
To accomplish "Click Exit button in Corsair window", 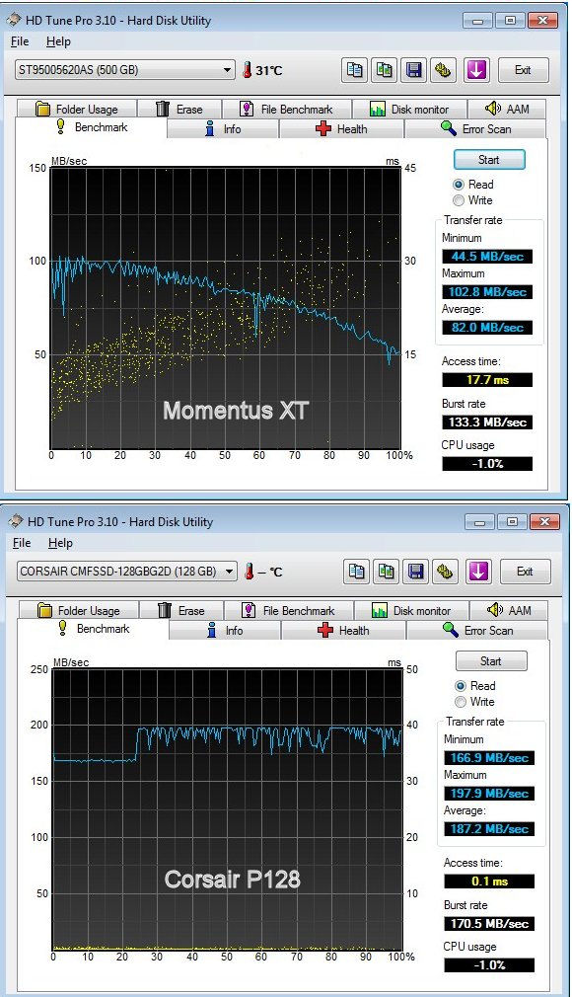I will click(525, 571).
